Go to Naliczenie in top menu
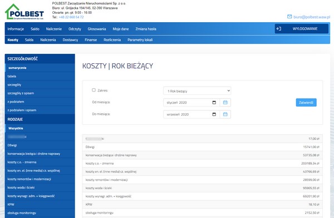The image size is (334, 218). pyautogui.click(x=54, y=29)
